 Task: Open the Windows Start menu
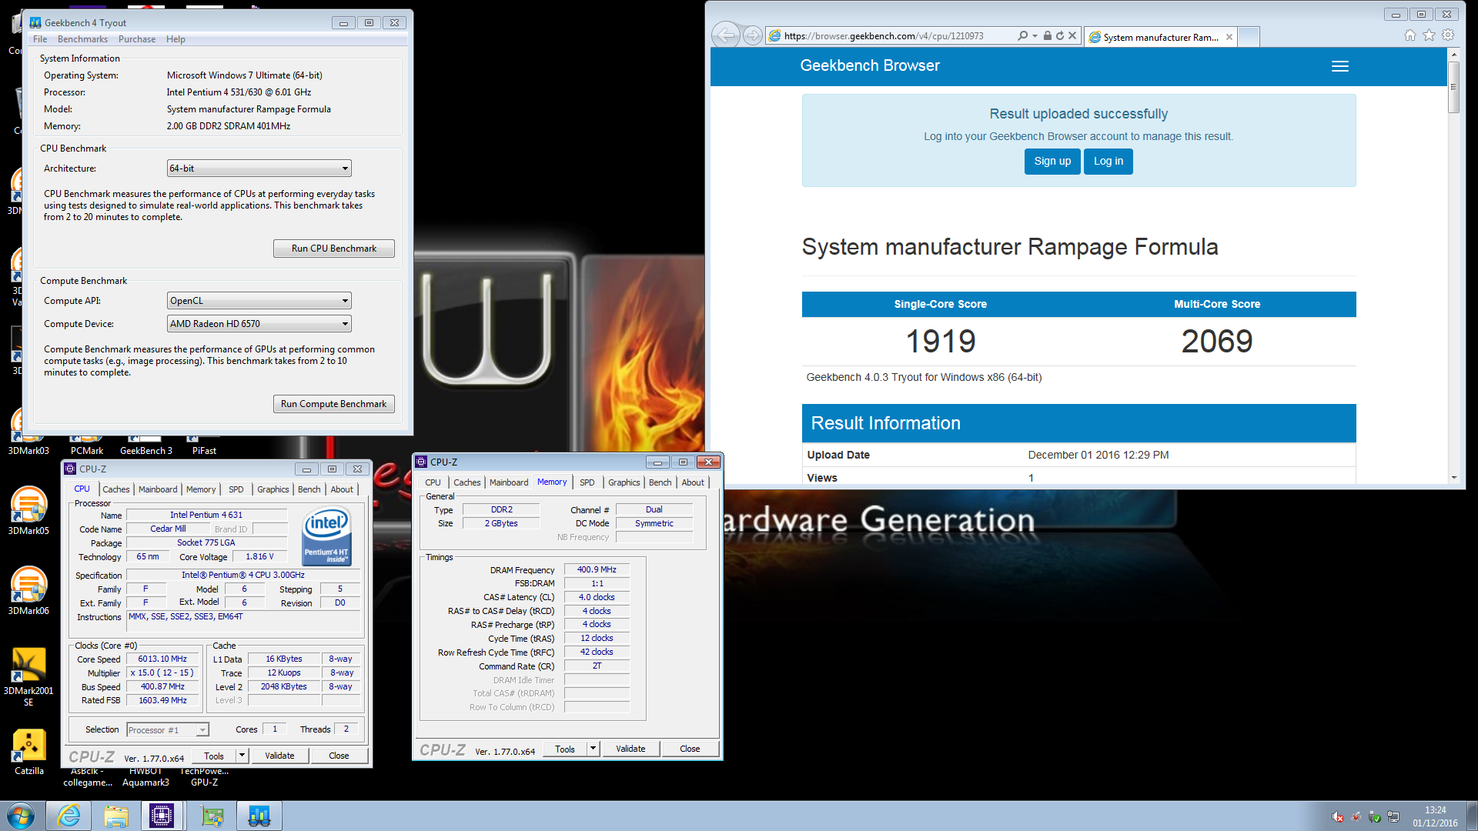pyautogui.click(x=21, y=816)
